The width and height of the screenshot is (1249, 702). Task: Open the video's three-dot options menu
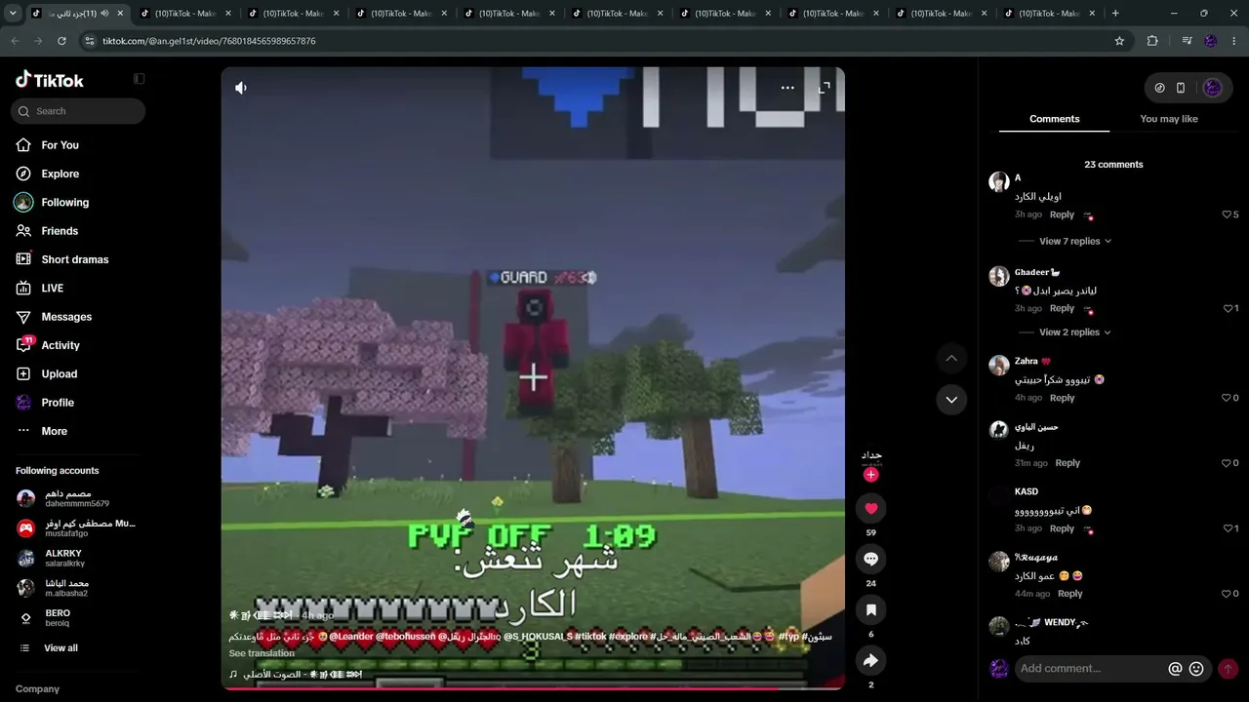click(787, 88)
